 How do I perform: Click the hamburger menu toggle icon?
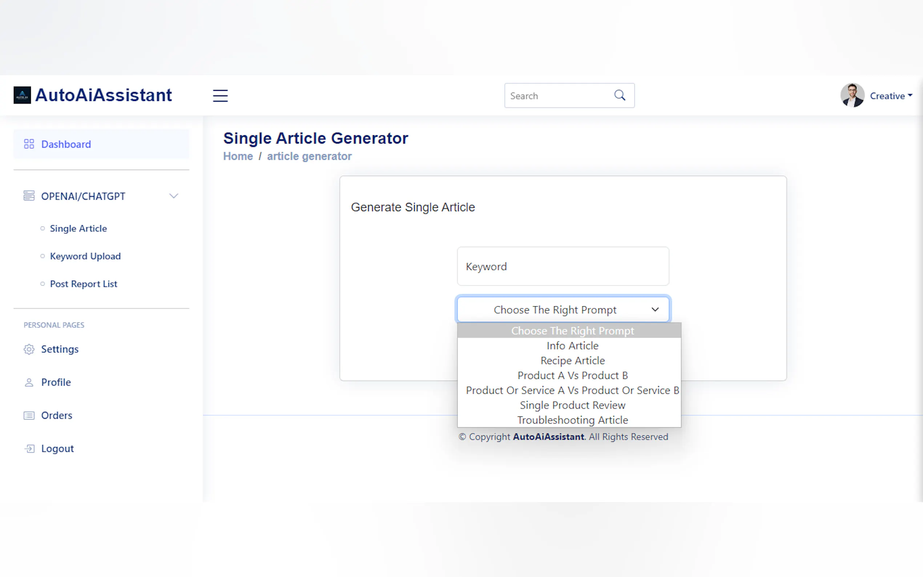click(220, 96)
